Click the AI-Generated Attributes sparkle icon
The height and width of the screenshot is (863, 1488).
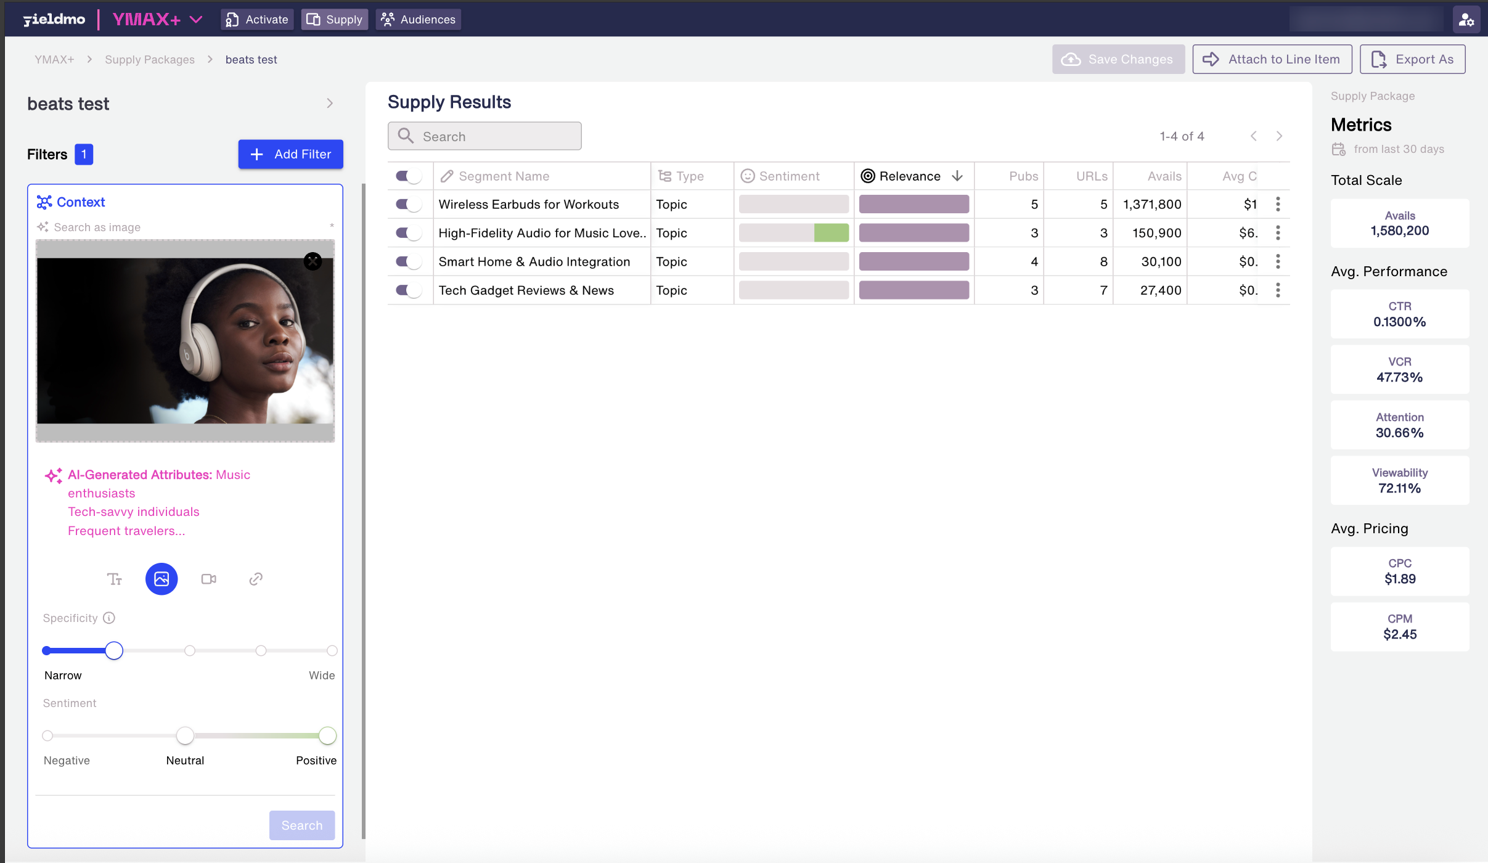[x=53, y=475]
